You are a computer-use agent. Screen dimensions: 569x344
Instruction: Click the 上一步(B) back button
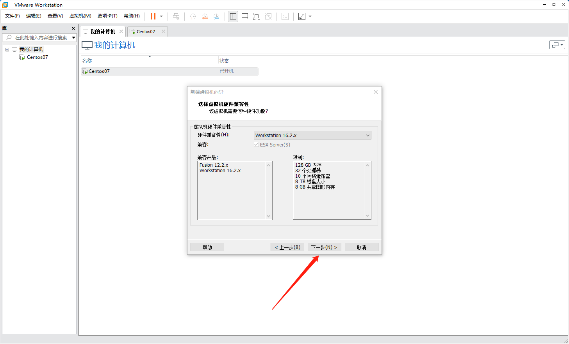[x=287, y=247]
